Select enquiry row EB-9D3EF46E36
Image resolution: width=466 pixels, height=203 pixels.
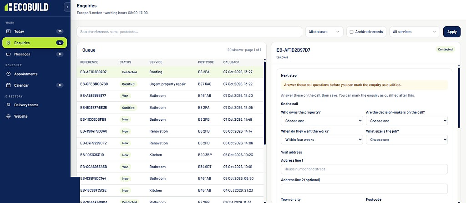[x=170, y=108]
